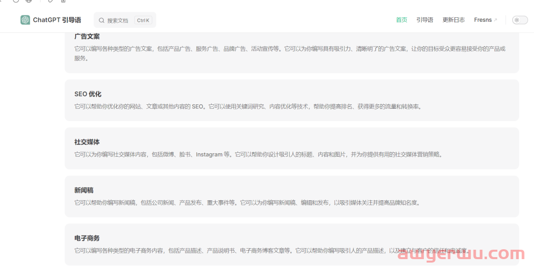
Task: Go to the 首页 nav item
Action: tap(401, 20)
